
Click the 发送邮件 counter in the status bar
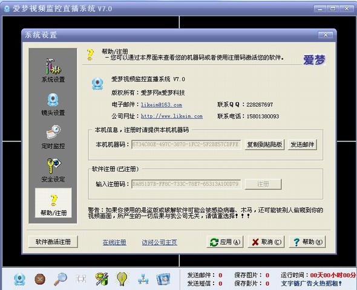(x=205, y=275)
